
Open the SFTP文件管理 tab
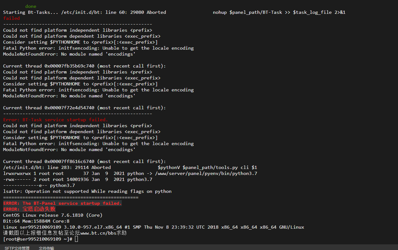17,248
